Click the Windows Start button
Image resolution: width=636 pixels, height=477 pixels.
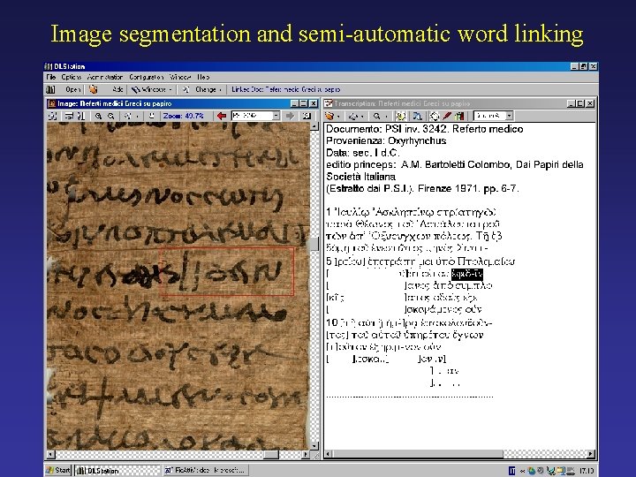click(x=58, y=470)
